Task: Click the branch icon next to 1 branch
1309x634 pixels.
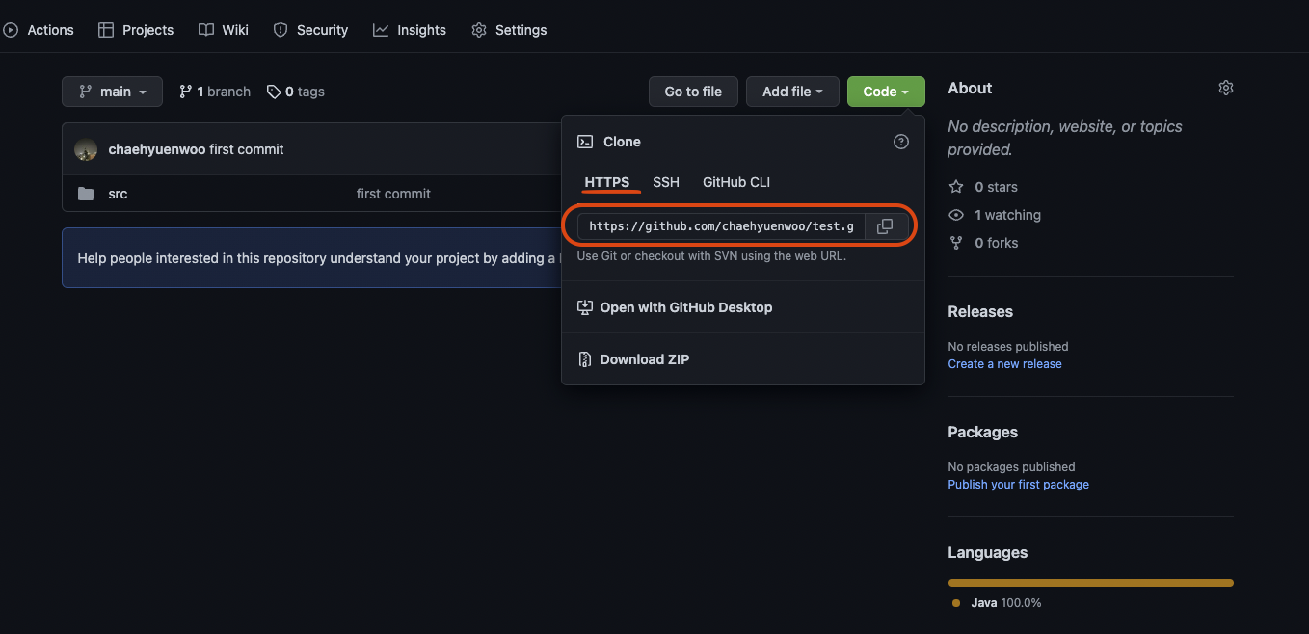Action: 185,91
